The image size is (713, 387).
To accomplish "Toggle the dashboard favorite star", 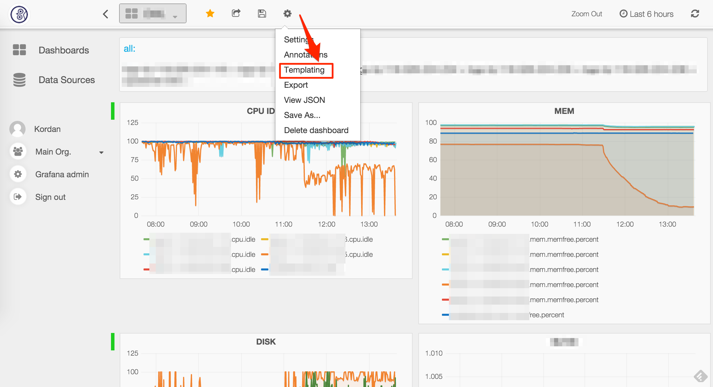I will pyautogui.click(x=210, y=13).
